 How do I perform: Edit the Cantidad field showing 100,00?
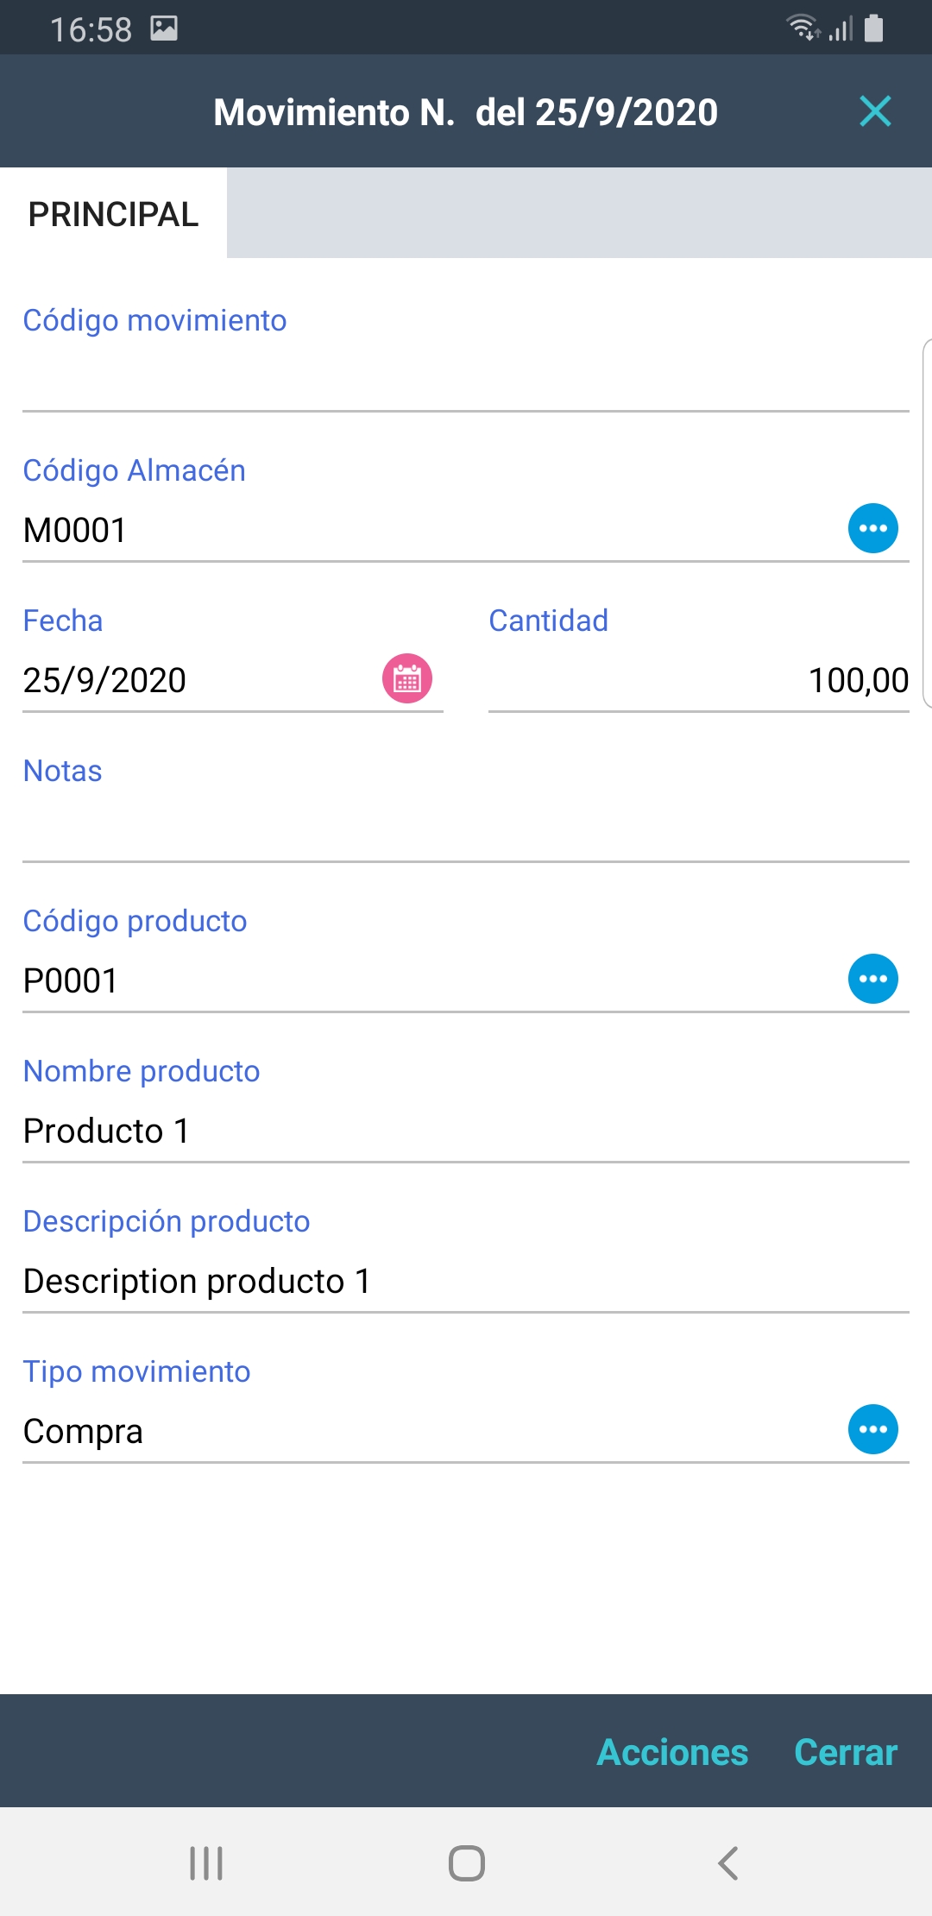point(697,680)
